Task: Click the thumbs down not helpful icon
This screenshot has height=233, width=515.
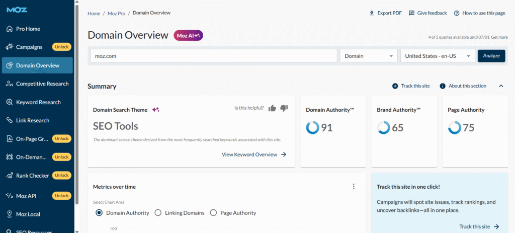Action: (284, 108)
